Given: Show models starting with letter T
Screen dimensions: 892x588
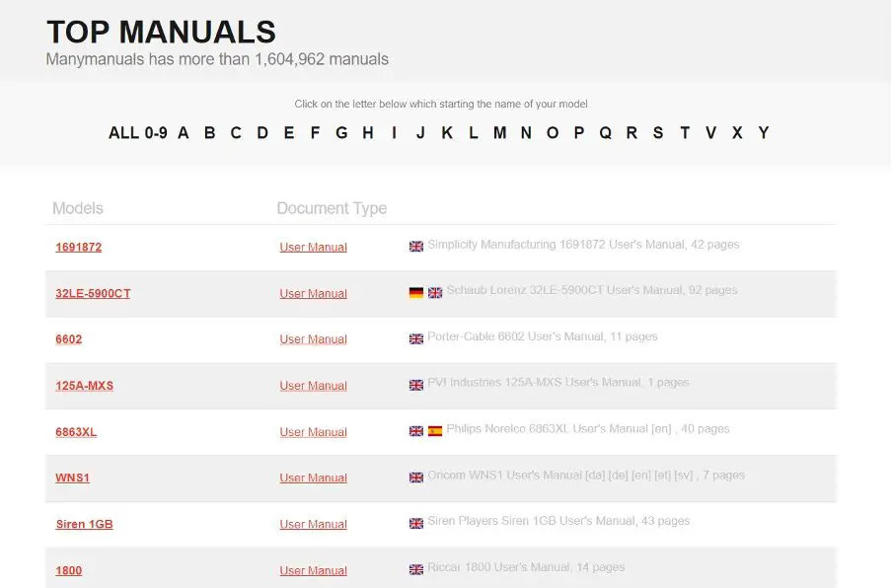Looking at the screenshot, I should point(685,133).
